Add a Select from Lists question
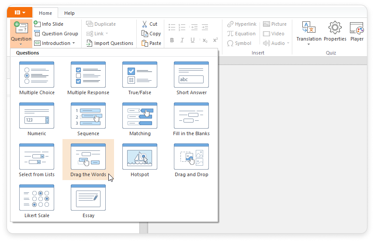 [x=37, y=160]
